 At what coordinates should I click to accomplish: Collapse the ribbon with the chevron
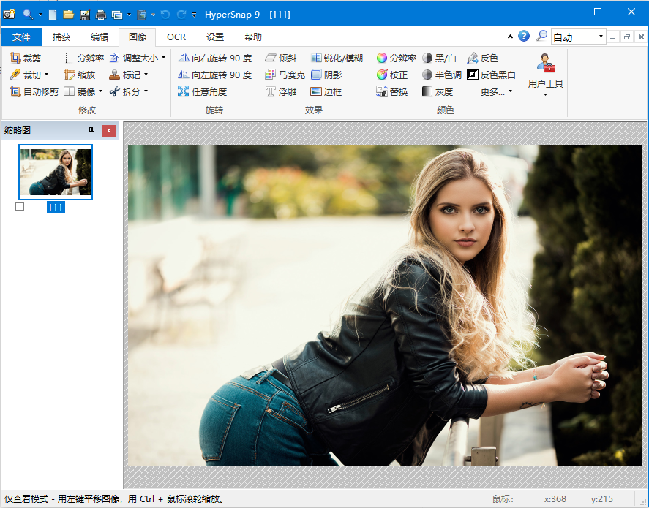[x=510, y=36]
